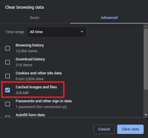The height and width of the screenshot is (138, 148).
Task: Uncheck Cached images and files checkbox
Action: coord(8,90)
